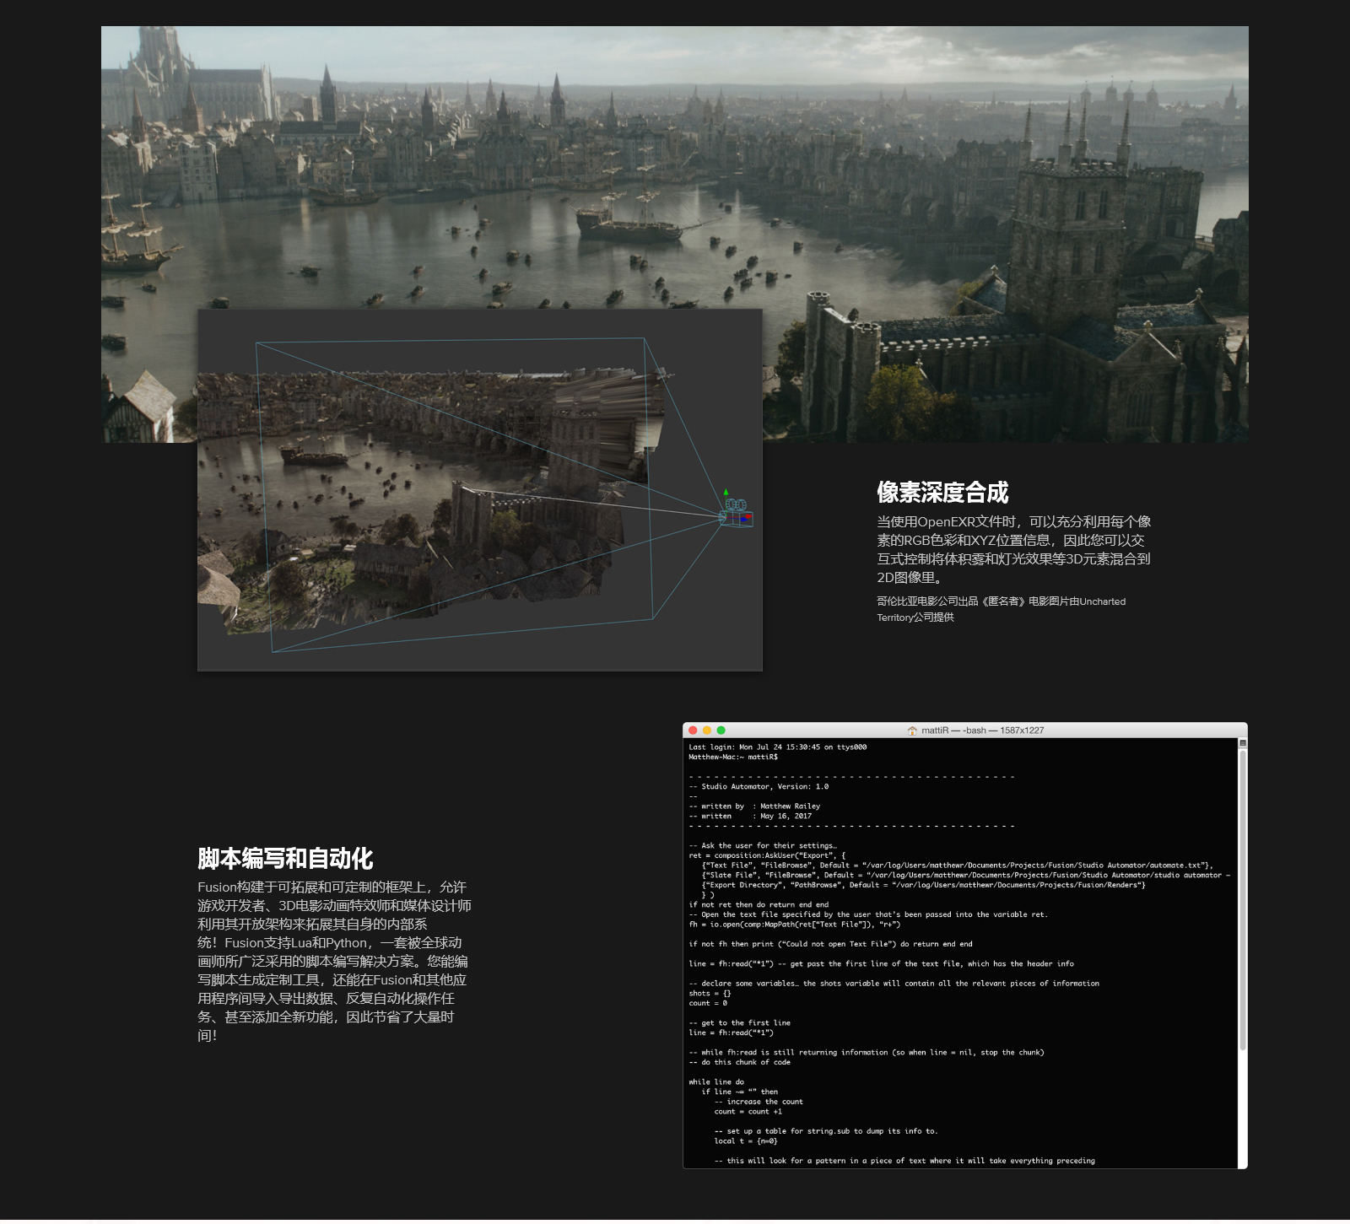1350x1224 pixels.
Task: Click the comment "-- this will look for a pattern"
Action: 904,1161
